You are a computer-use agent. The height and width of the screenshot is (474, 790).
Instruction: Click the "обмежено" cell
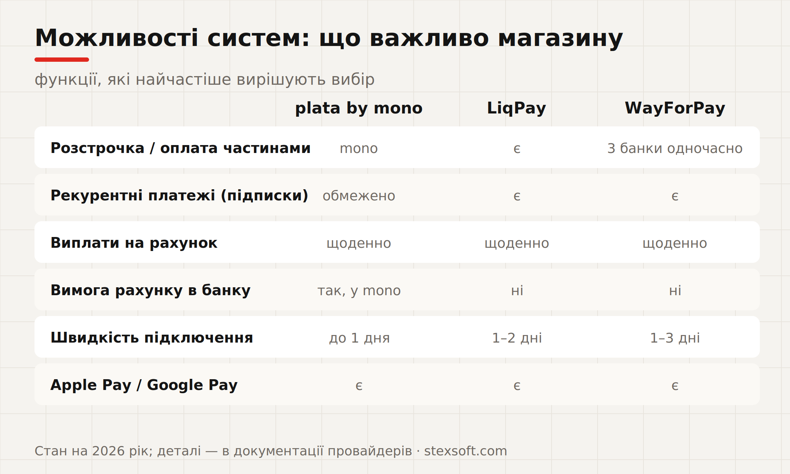point(359,196)
